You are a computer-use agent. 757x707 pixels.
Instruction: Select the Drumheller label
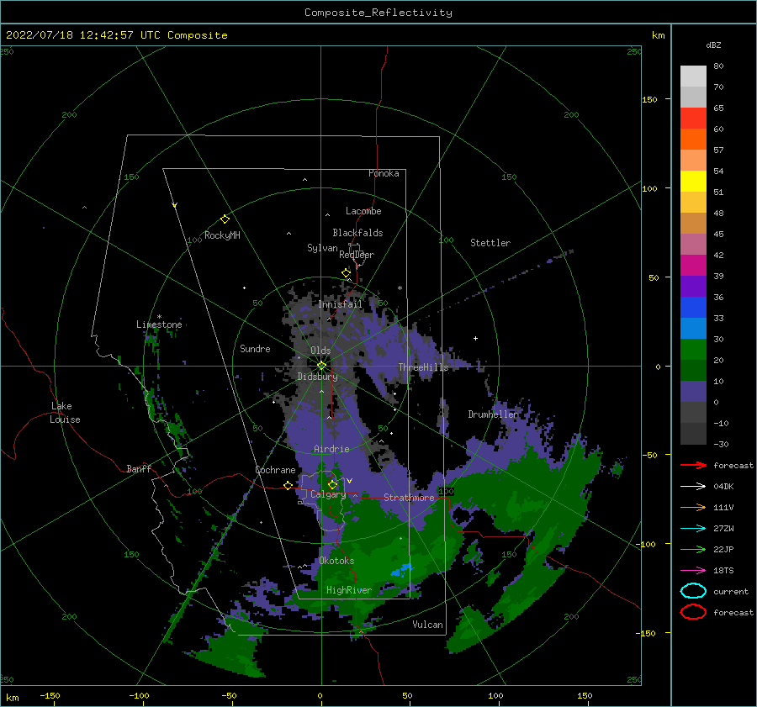[x=493, y=414]
